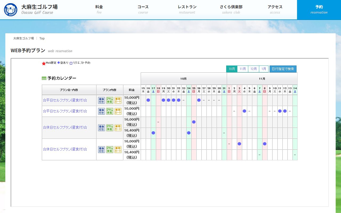
Task: Pick the blue availability dot on October 20
Action: click(168, 100)
